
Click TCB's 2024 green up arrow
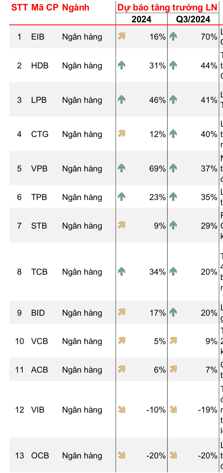point(122,271)
